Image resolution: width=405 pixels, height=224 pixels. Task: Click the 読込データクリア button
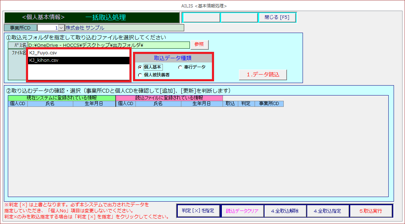coord(242,211)
